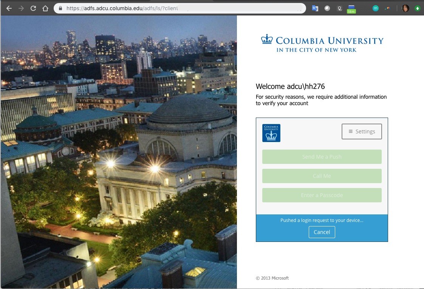Open the extension showing 18m badge
Viewport: 424px width, 289px height.
351,9
